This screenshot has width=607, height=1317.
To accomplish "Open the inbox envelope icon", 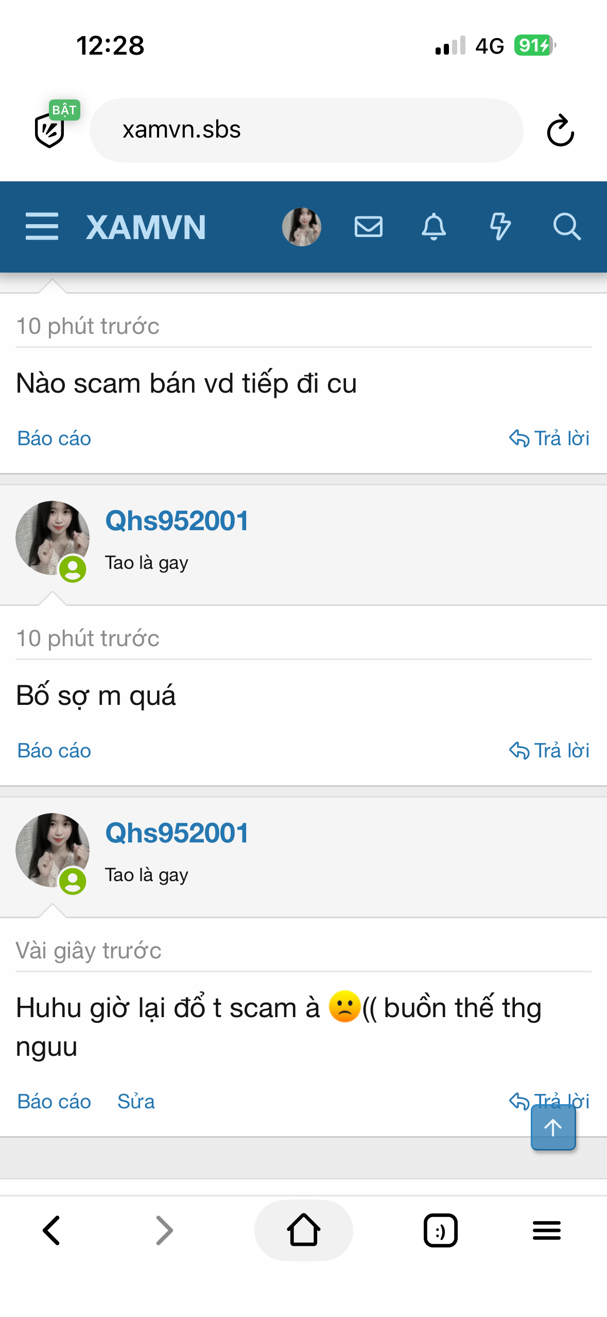I will [369, 227].
